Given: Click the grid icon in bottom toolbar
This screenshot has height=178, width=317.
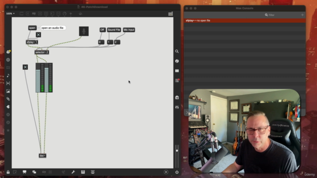Looking at the screenshot, I should (x=93, y=172).
